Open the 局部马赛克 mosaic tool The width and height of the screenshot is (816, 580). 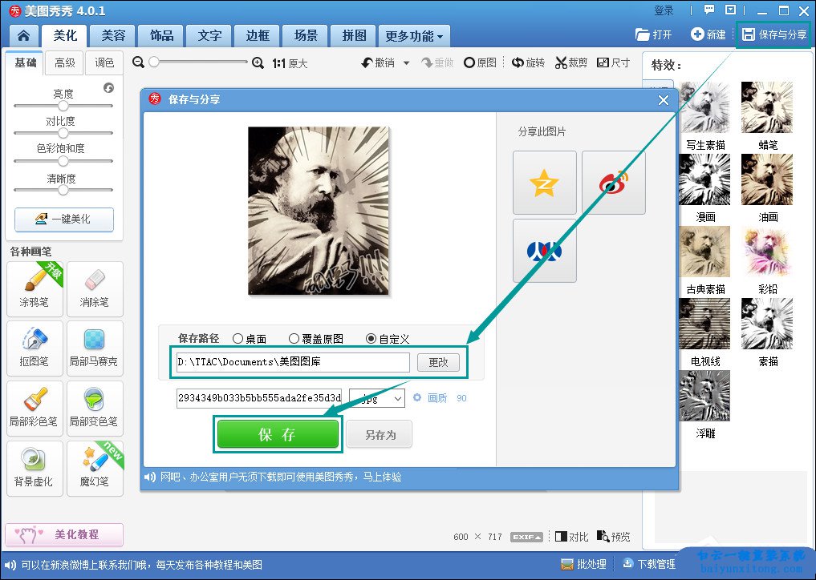[95, 347]
